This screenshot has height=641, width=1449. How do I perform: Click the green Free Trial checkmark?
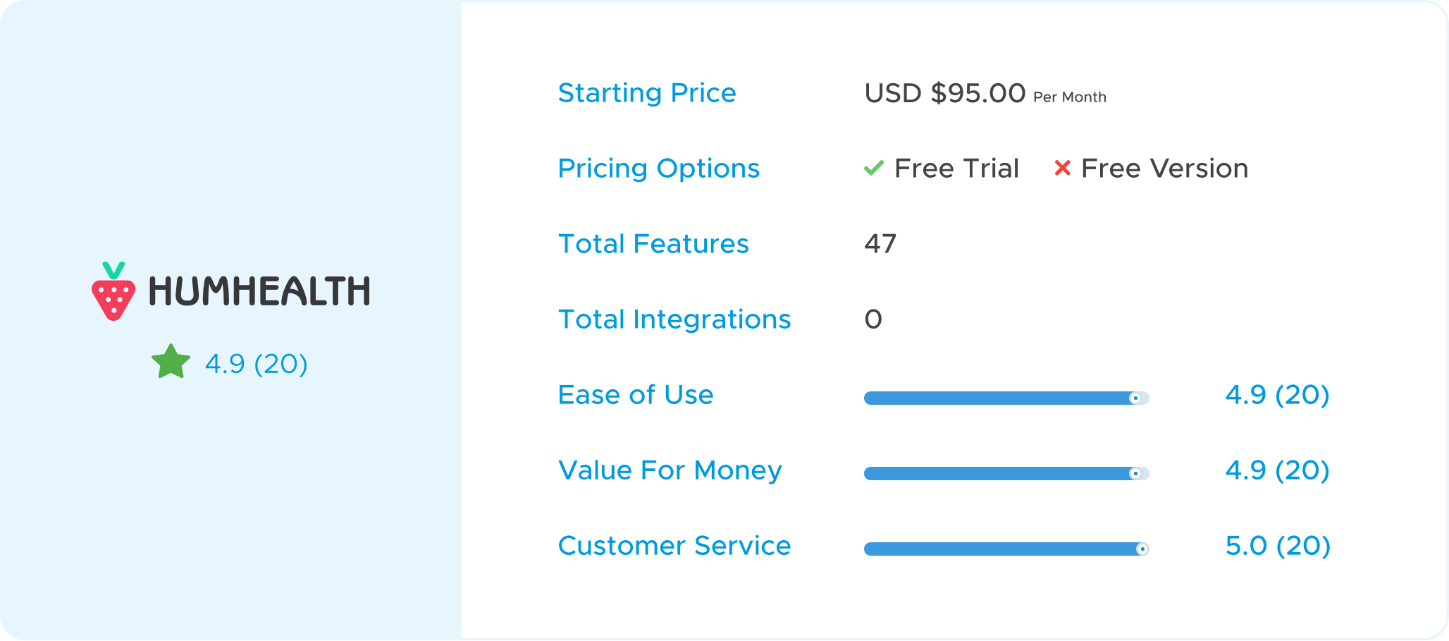(x=874, y=168)
